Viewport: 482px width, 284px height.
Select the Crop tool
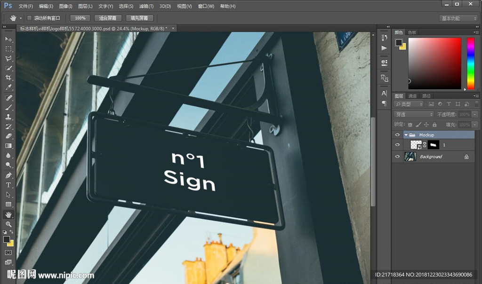coord(8,78)
